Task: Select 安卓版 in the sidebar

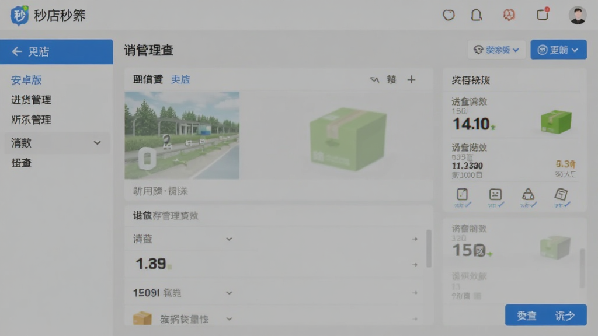Action: click(x=26, y=80)
